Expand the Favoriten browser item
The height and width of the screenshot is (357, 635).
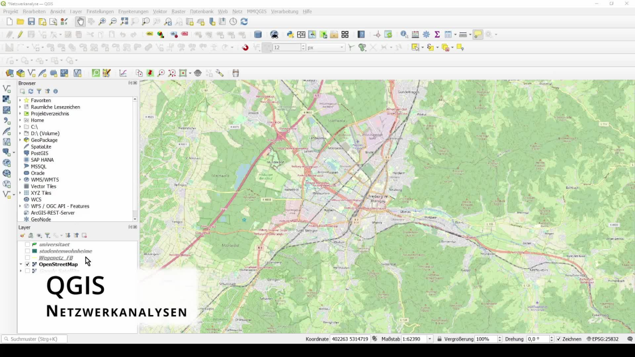tap(20, 100)
